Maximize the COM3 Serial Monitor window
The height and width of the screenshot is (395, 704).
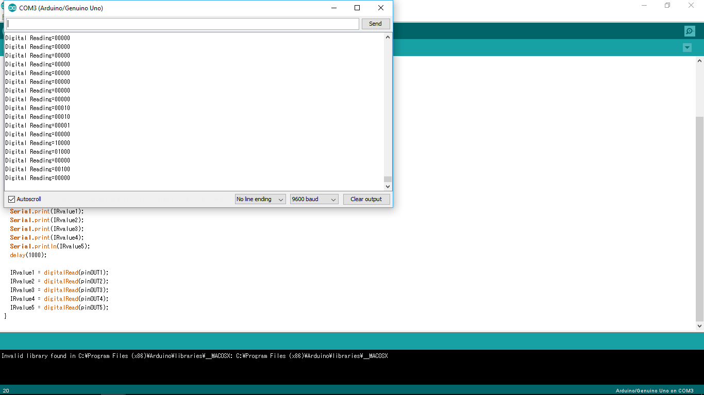[357, 8]
